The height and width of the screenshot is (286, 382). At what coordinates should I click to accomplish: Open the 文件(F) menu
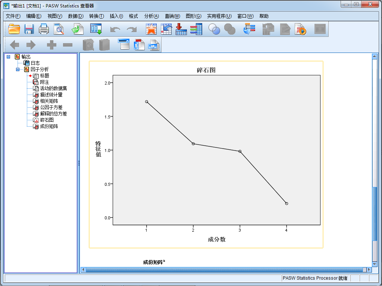point(13,16)
